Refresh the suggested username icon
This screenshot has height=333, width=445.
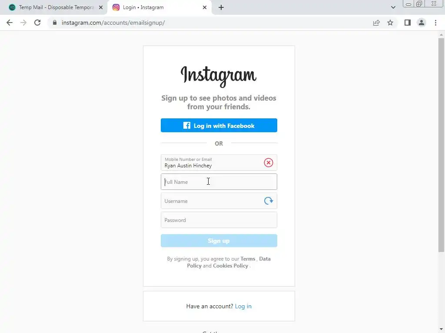point(268,201)
